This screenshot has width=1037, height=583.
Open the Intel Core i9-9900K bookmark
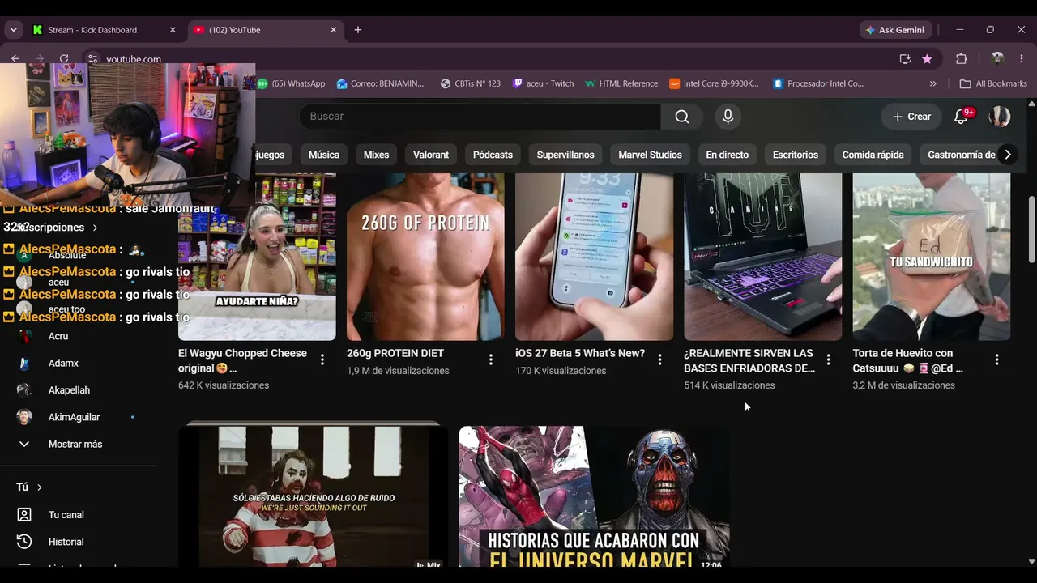tap(714, 83)
